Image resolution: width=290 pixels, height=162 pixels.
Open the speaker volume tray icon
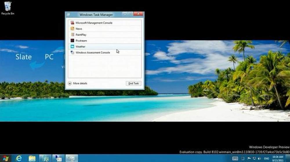(260, 159)
